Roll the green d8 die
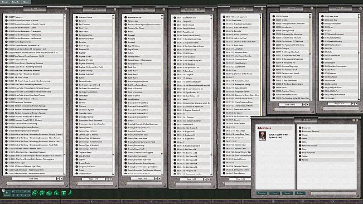 point(56,193)
